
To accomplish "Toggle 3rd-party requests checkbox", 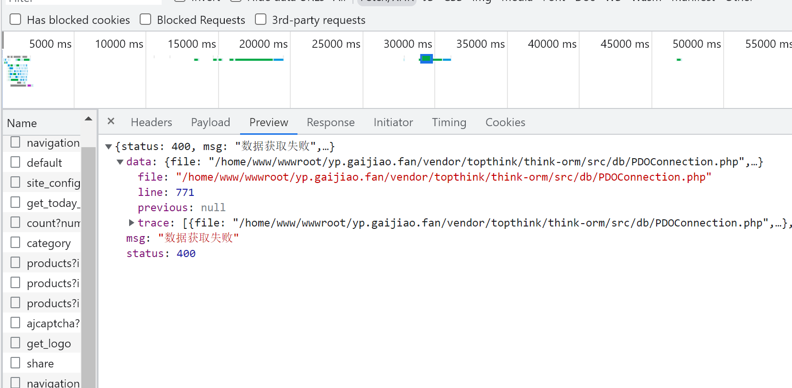I will [x=261, y=20].
